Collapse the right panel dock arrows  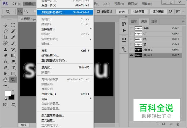[183, 17]
